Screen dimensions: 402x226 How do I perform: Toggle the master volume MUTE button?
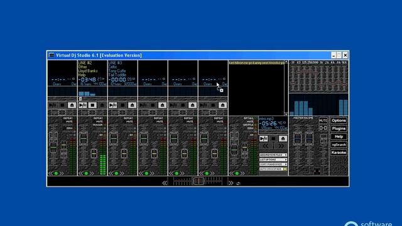[323, 121]
